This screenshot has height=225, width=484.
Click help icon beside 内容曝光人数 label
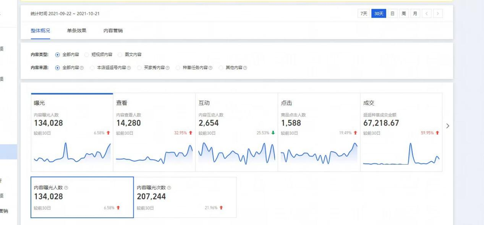click(66, 188)
